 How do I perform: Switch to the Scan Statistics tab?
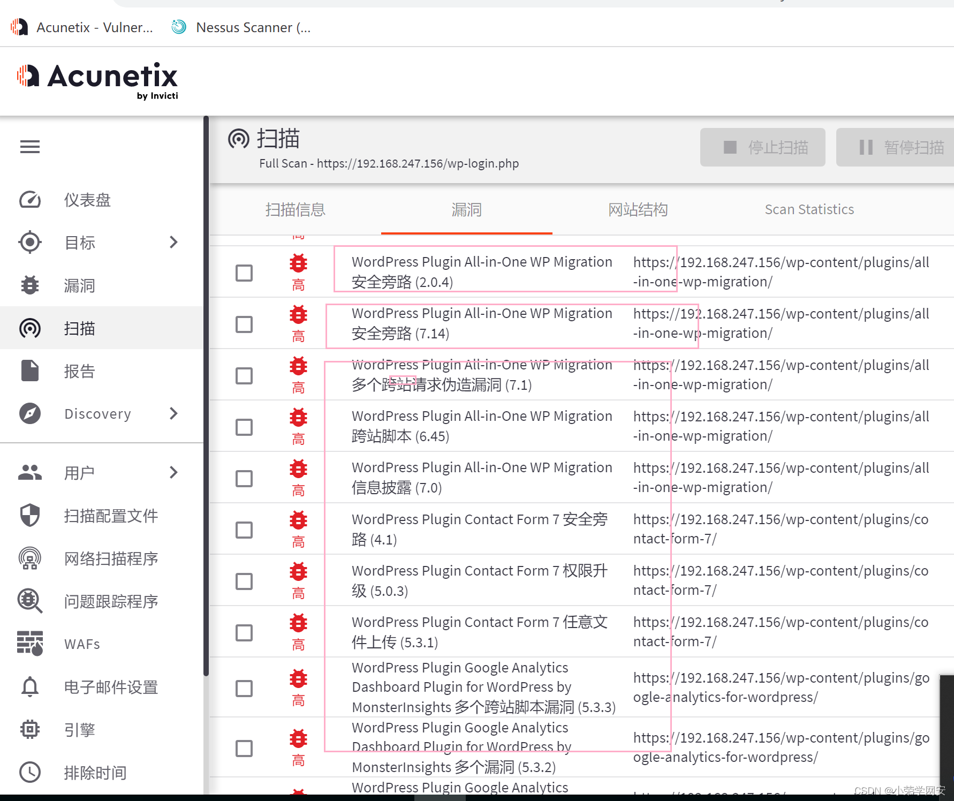pyautogui.click(x=809, y=209)
